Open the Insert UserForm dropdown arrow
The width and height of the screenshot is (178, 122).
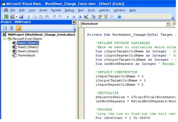pos(17,17)
